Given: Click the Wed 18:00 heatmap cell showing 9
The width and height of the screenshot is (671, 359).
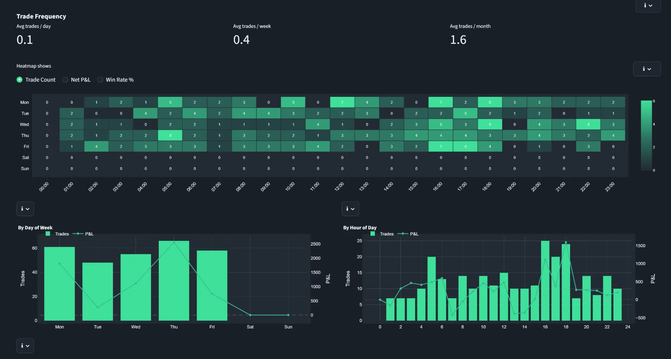Looking at the screenshot, I should pos(490,124).
